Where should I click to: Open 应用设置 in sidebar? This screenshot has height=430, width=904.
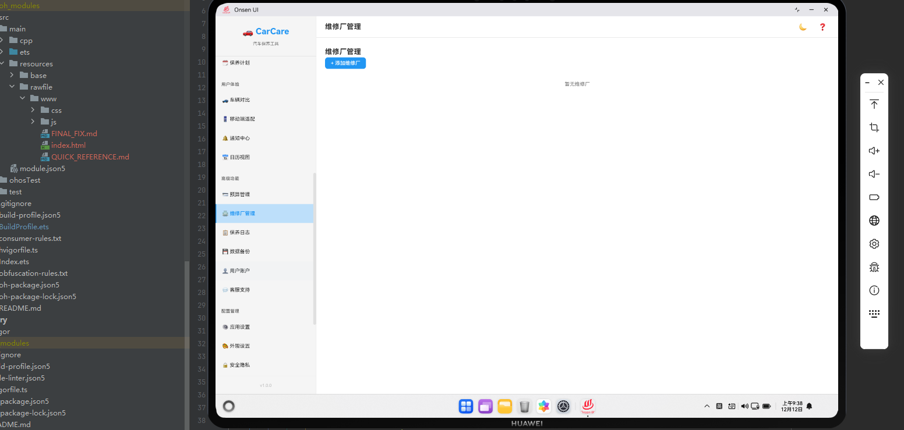coord(266,327)
